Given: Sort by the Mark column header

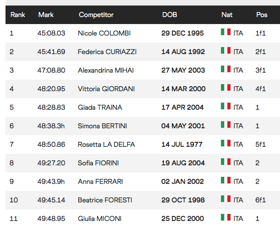Looking at the screenshot, I should [x=46, y=15].
